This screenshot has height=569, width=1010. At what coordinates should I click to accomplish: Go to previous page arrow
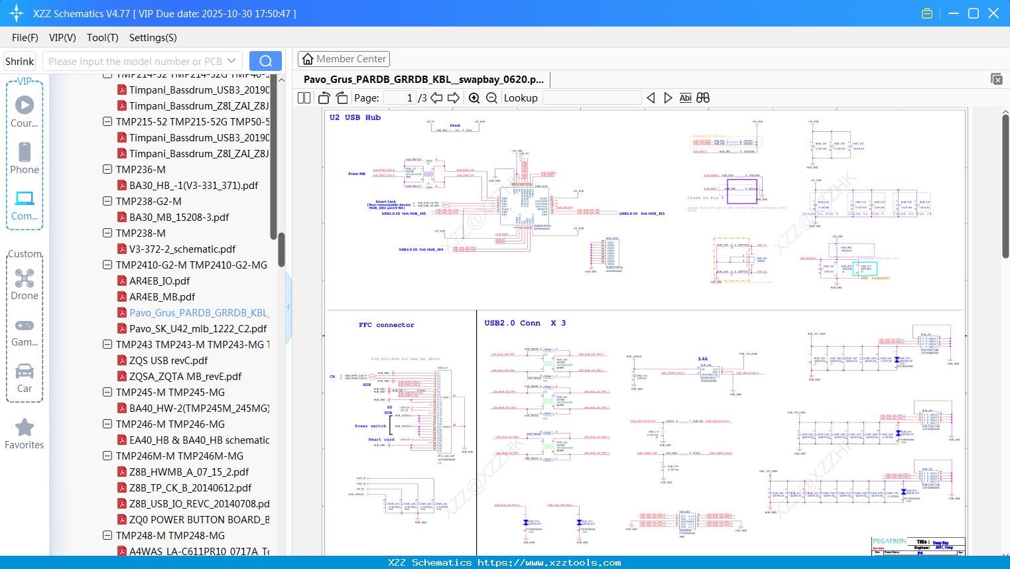pos(436,98)
